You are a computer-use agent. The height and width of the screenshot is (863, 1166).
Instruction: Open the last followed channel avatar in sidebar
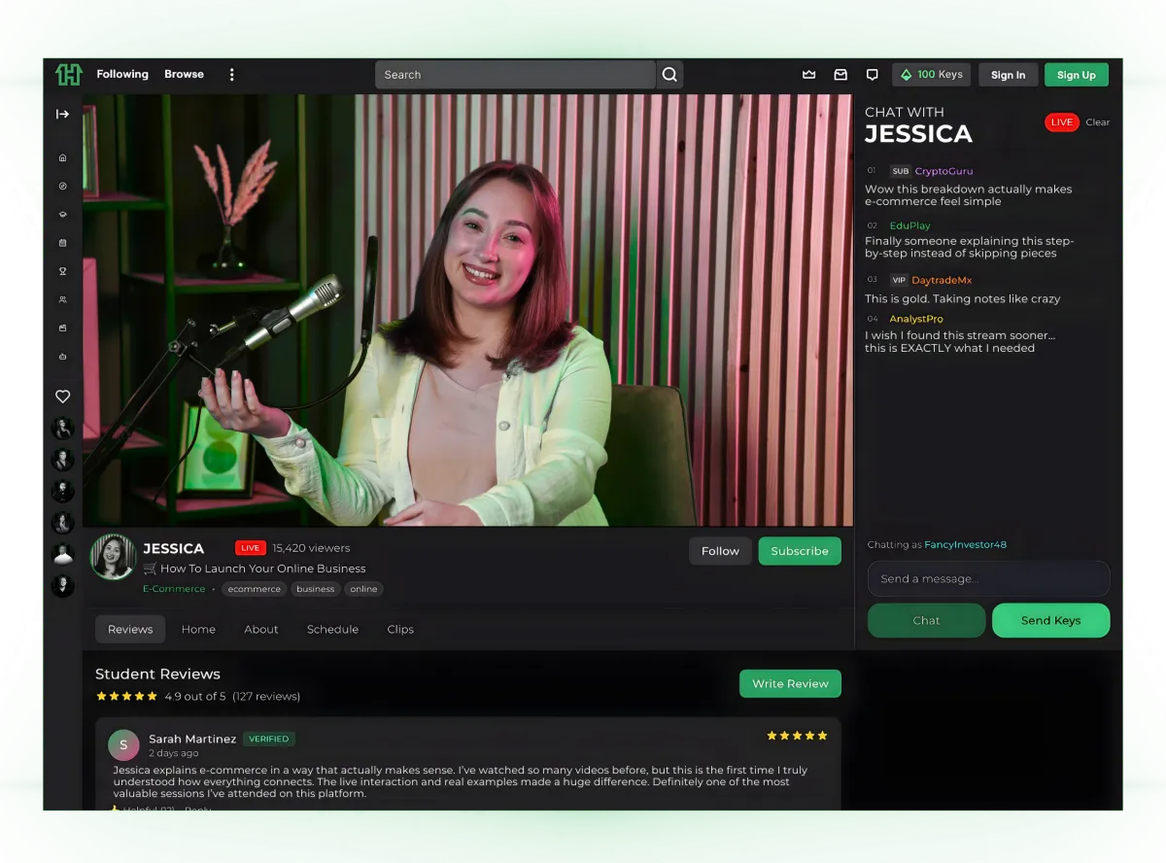pyautogui.click(x=62, y=586)
